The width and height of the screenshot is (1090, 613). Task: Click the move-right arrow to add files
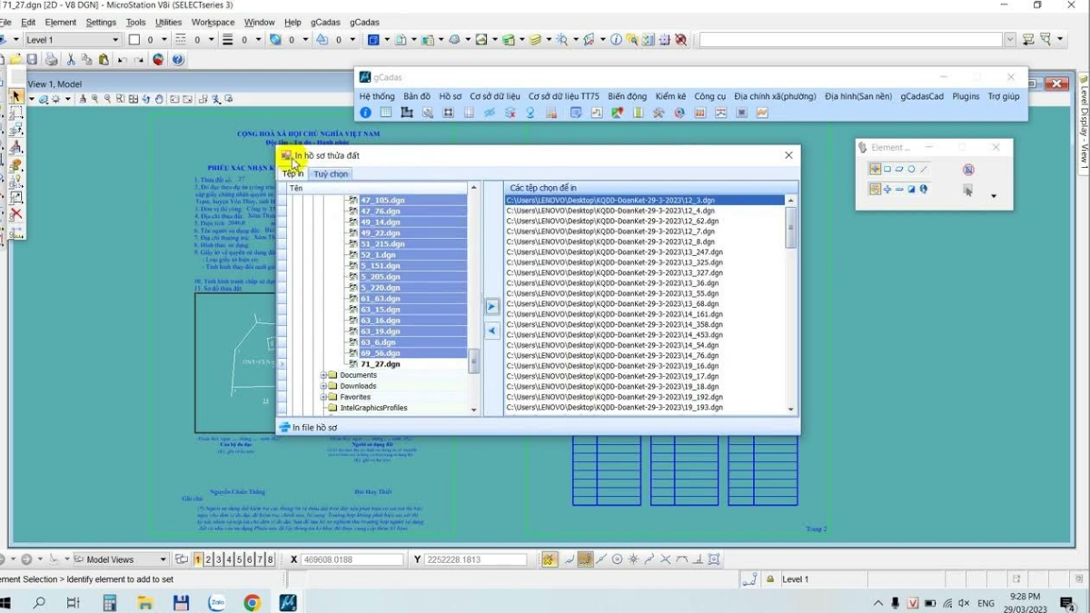[x=491, y=307]
